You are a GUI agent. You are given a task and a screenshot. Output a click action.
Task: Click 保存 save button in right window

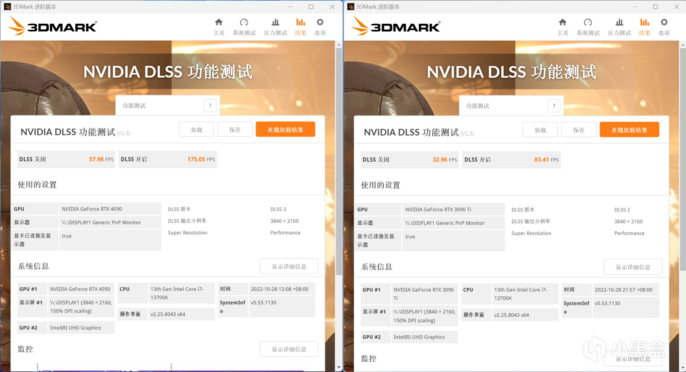(579, 130)
